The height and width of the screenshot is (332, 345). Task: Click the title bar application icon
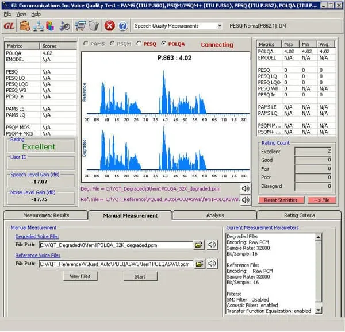[6, 5]
